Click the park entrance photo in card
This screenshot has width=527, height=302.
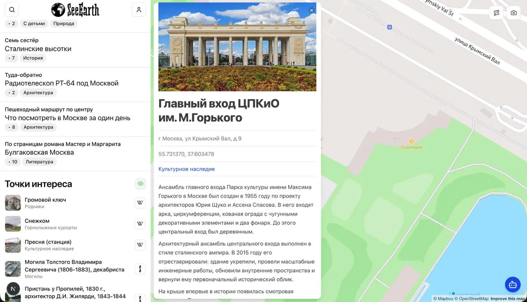pyautogui.click(x=237, y=47)
